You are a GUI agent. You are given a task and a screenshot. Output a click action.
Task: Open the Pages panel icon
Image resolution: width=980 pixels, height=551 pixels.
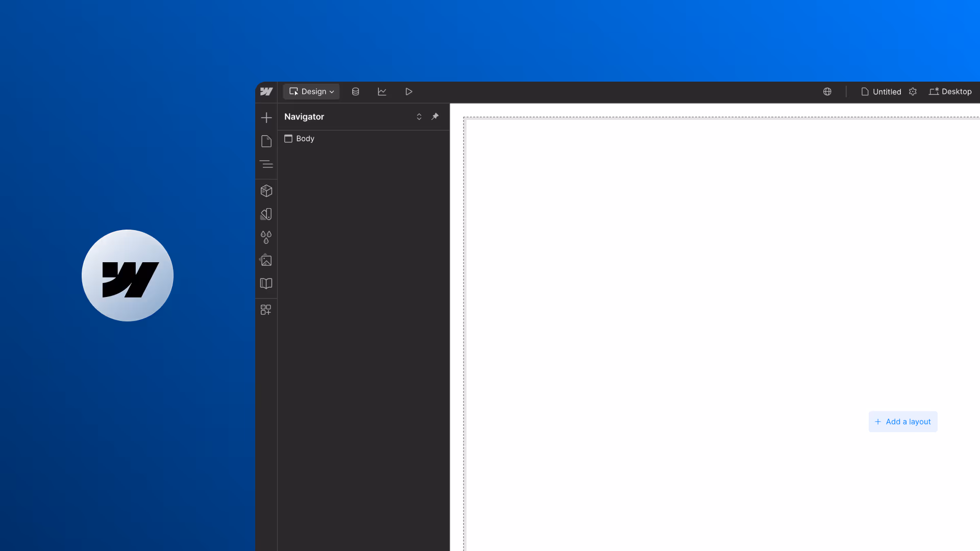tap(266, 141)
